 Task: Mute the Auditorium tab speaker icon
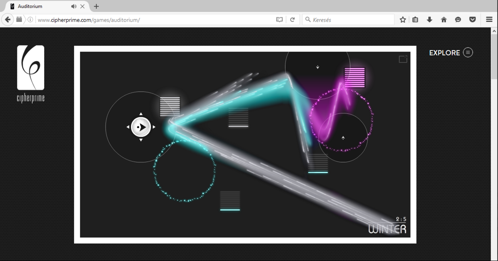coord(74,6)
